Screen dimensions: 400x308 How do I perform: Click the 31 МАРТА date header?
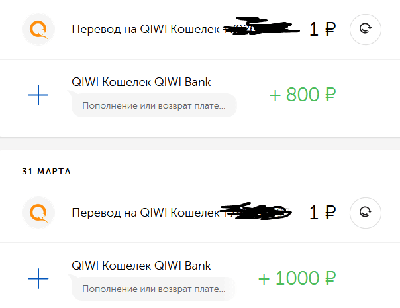pos(46,172)
